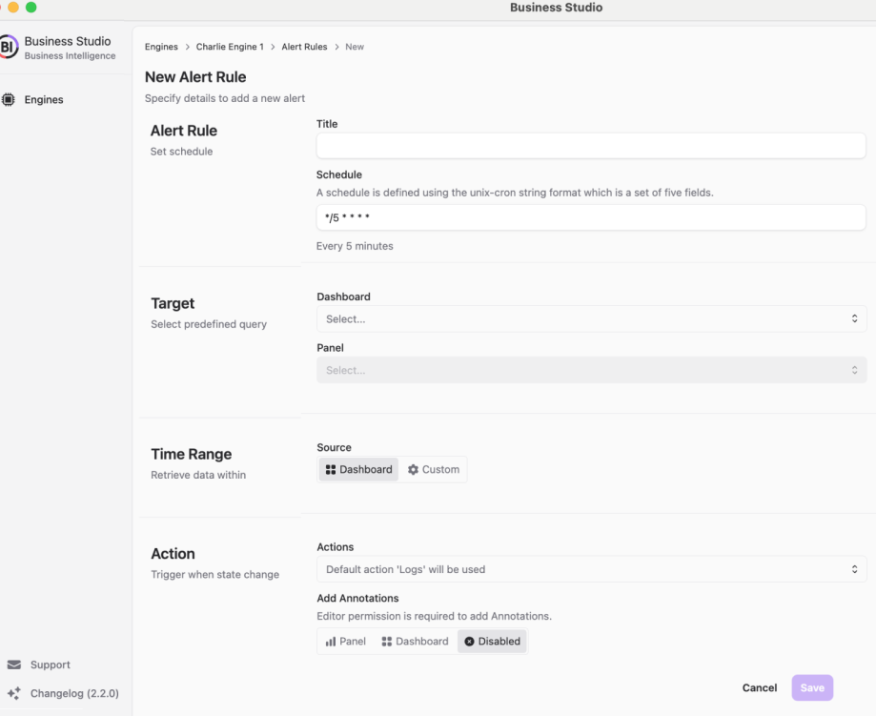Click the Cancel button

760,688
